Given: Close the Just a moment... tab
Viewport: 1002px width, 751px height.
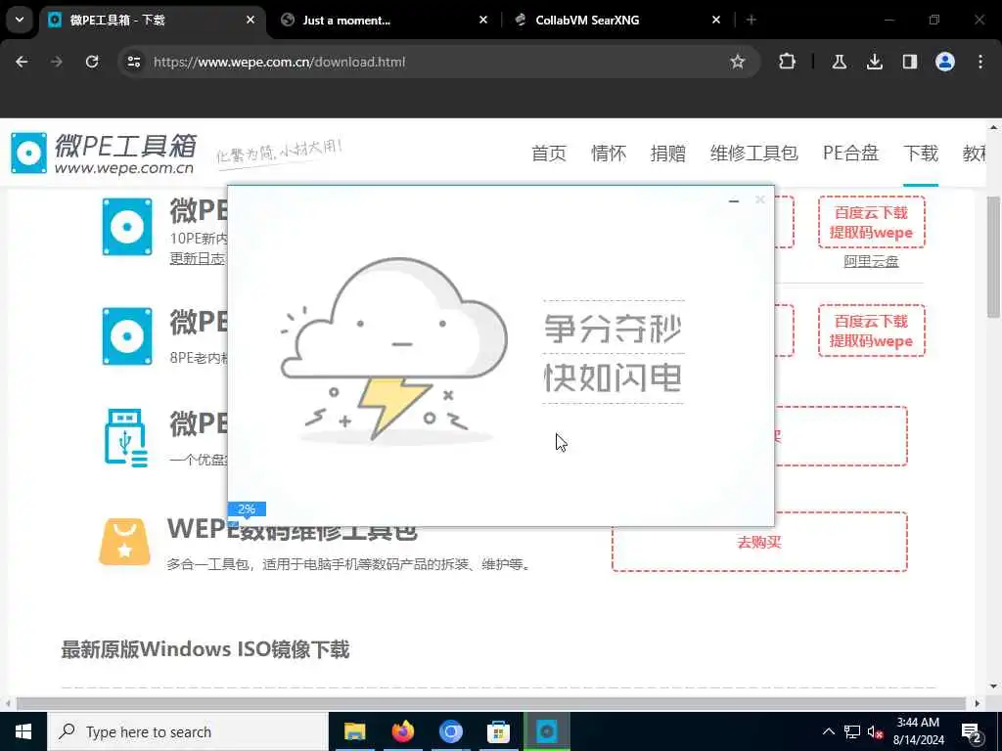Looking at the screenshot, I should 483,21.
